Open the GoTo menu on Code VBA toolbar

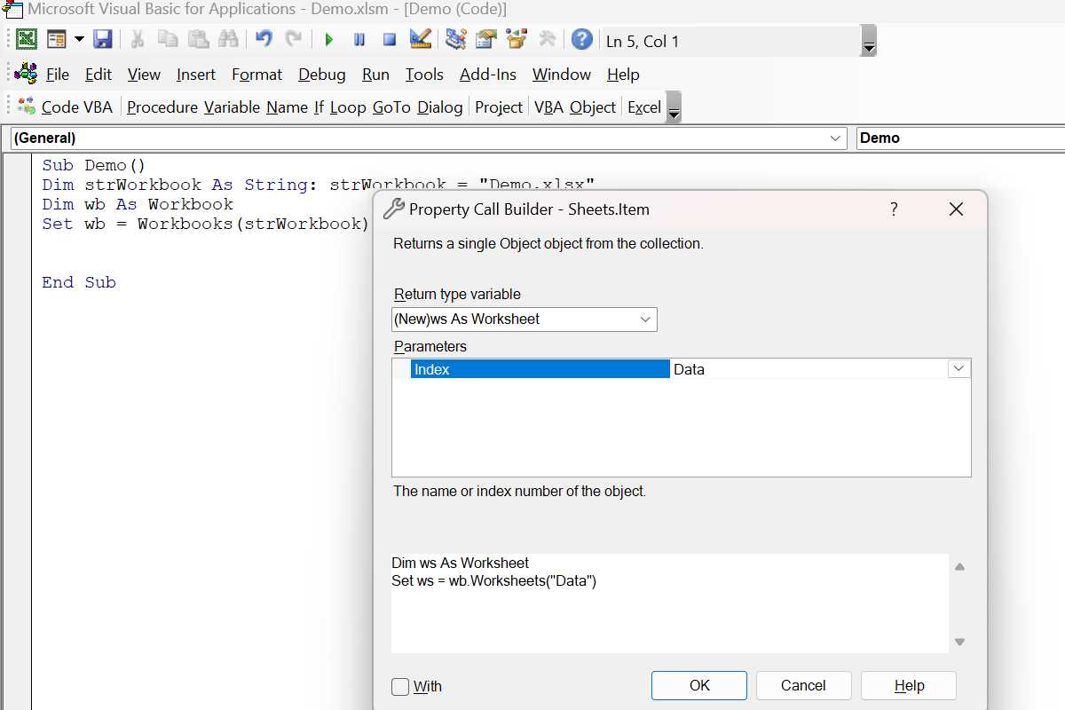click(391, 106)
